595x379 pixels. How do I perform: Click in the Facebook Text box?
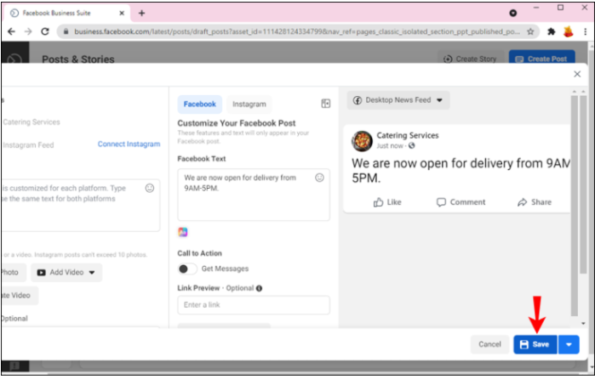(x=254, y=195)
